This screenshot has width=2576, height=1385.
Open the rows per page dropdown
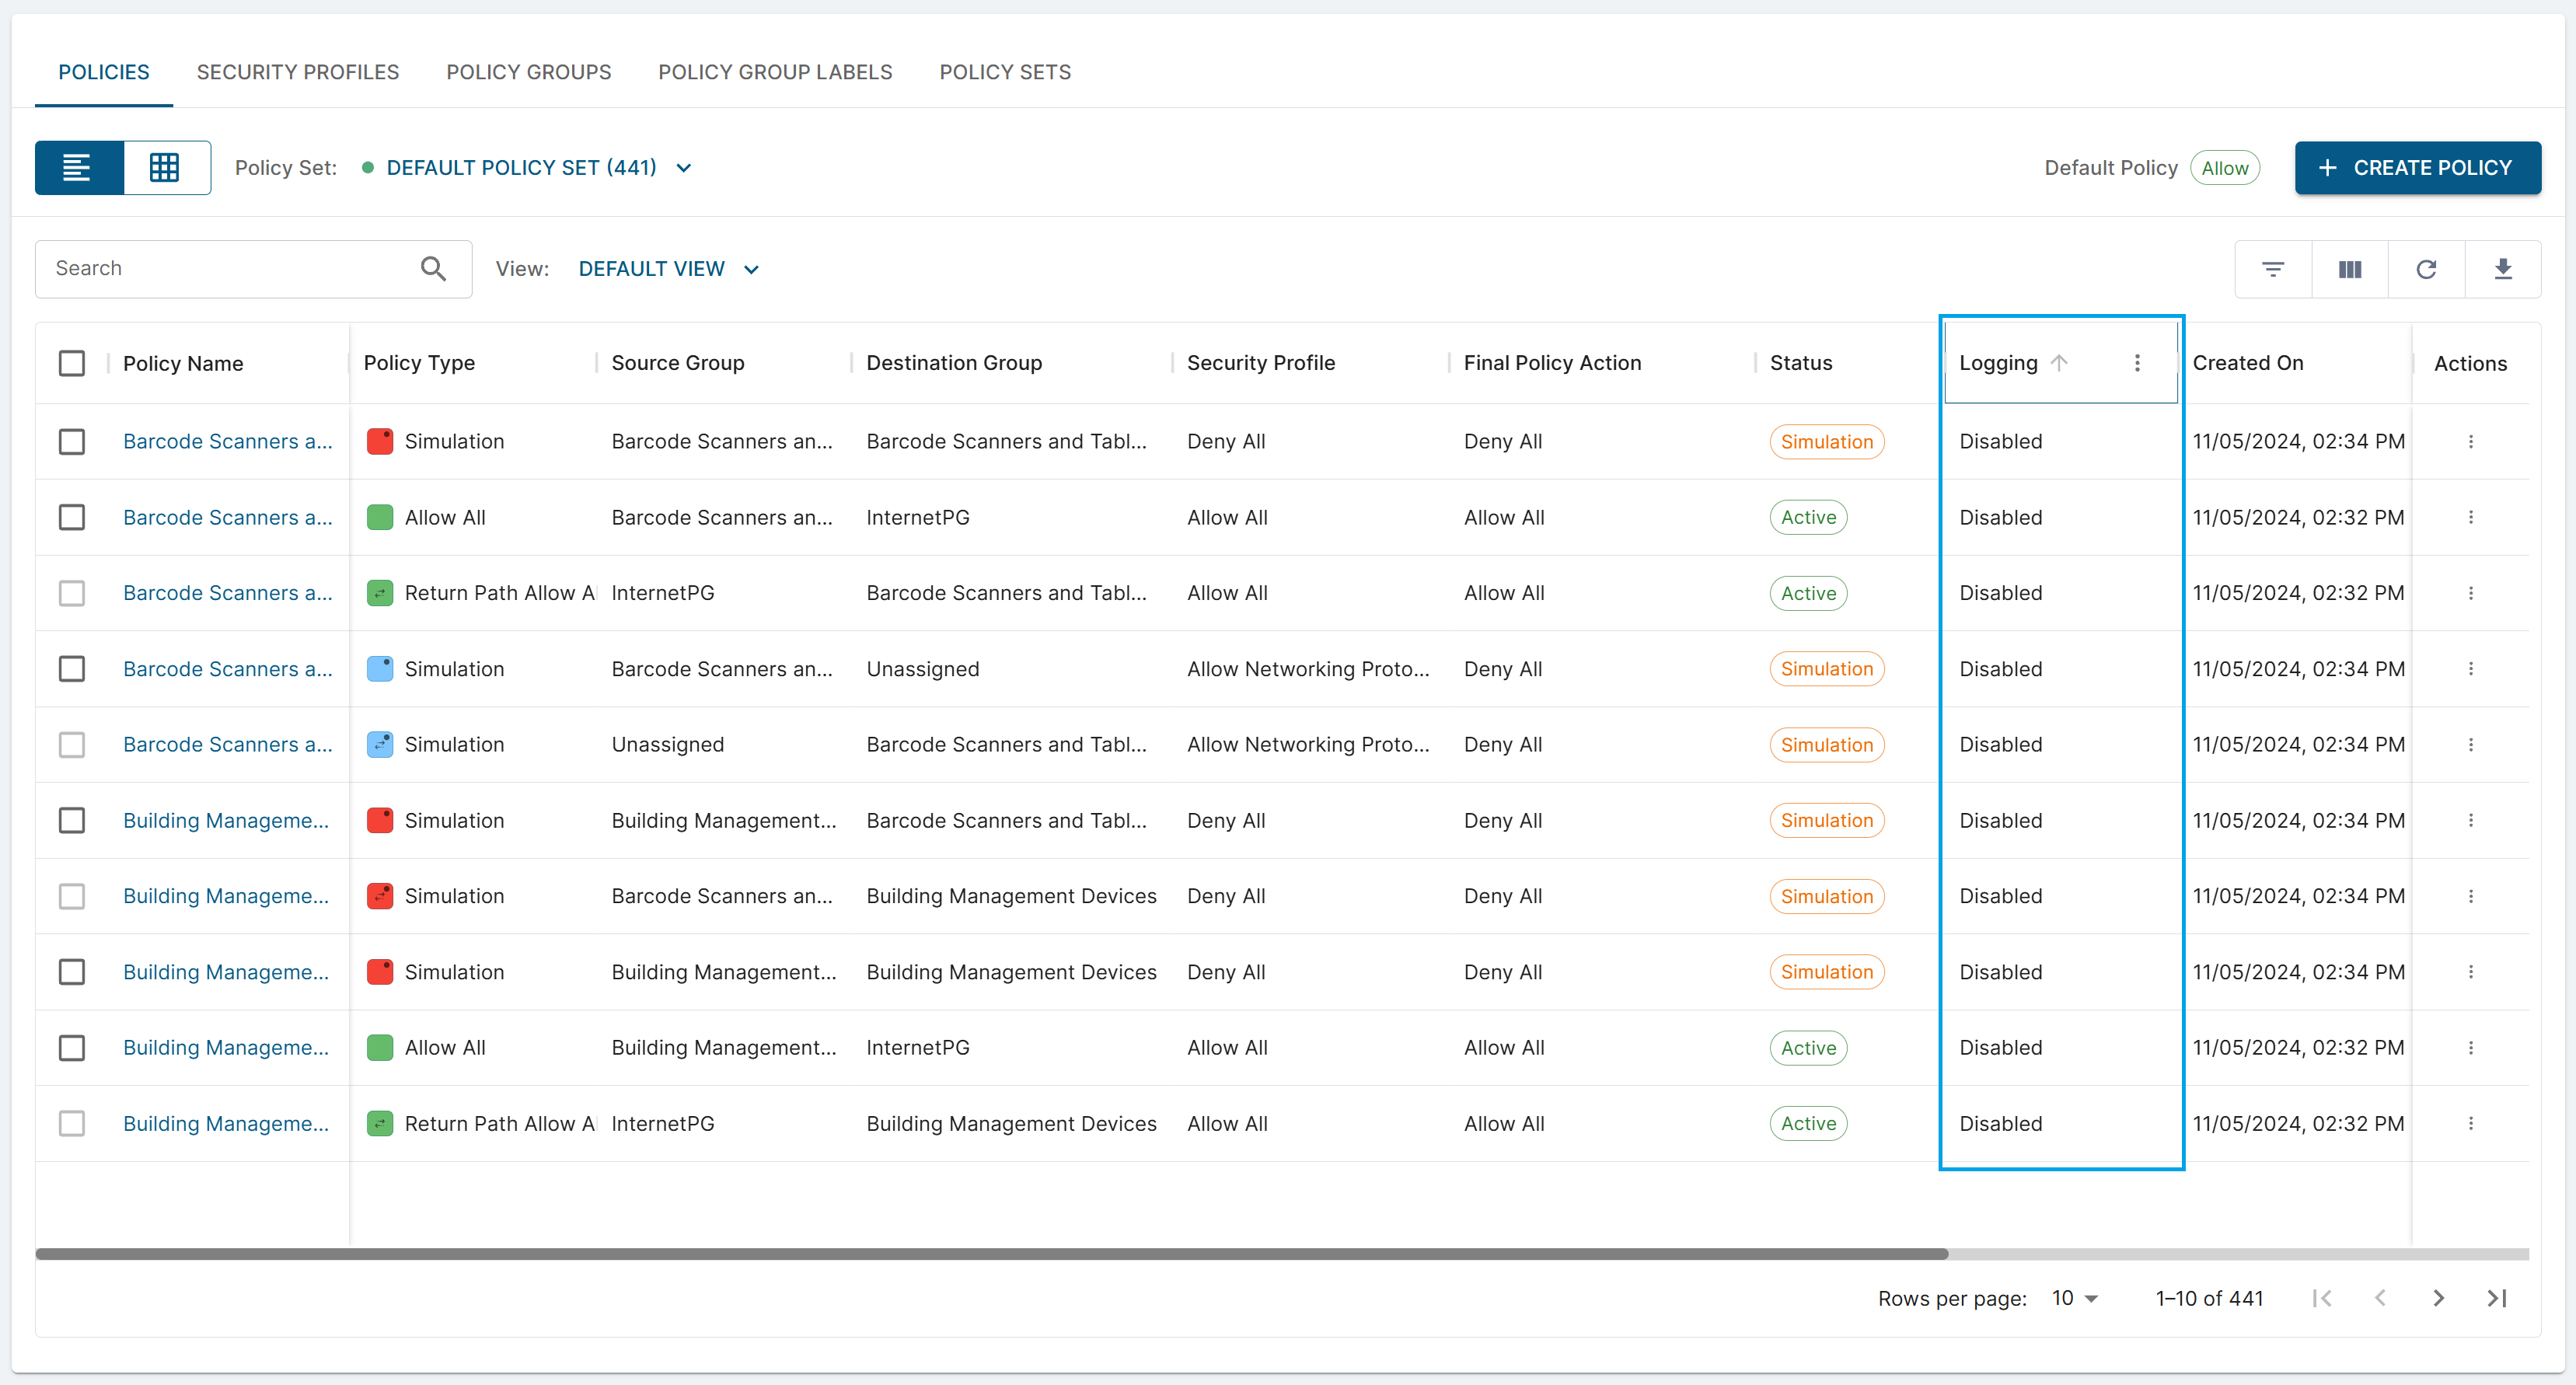pos(2075,1298)
